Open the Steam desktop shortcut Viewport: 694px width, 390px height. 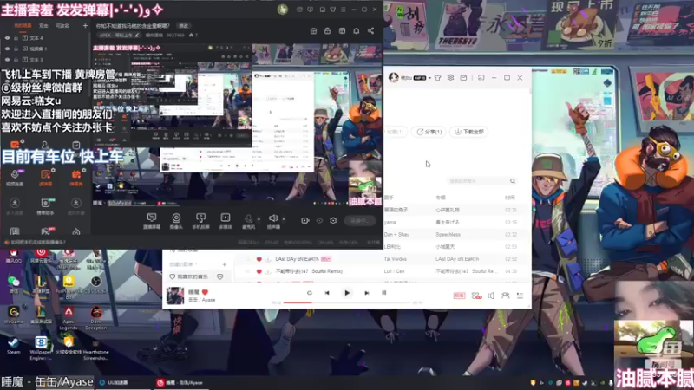13,345
